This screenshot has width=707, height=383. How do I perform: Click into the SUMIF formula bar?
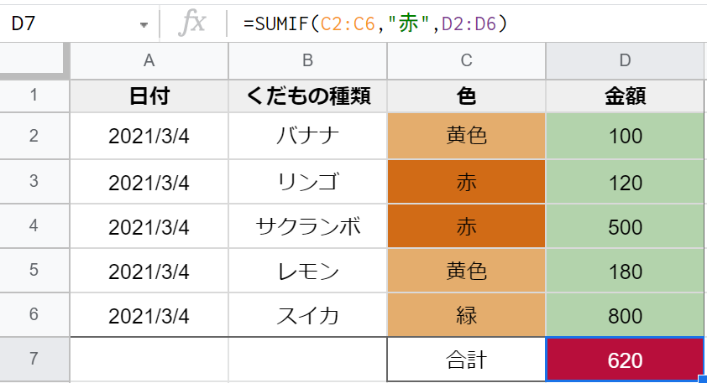pos(470,23)
